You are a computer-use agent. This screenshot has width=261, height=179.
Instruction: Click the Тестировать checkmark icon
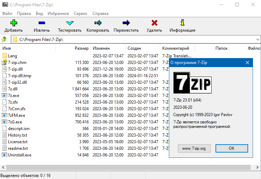tap(70, 23)
